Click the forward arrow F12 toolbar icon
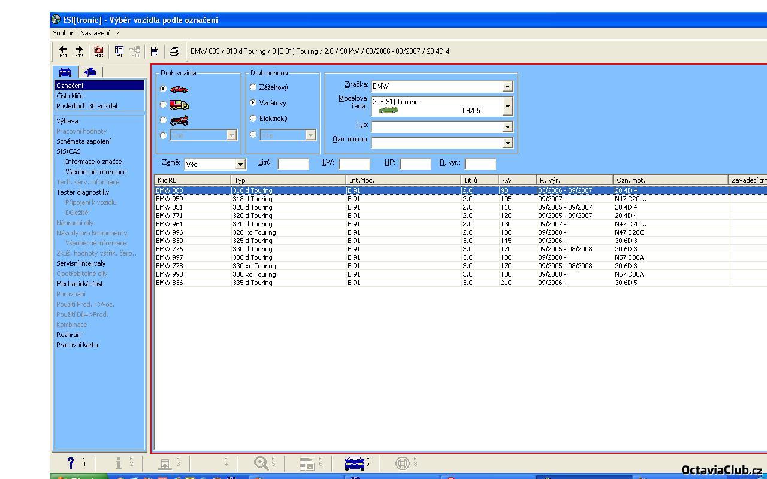The height and width of the screenshot is (479, 767). tap(78, 51)
